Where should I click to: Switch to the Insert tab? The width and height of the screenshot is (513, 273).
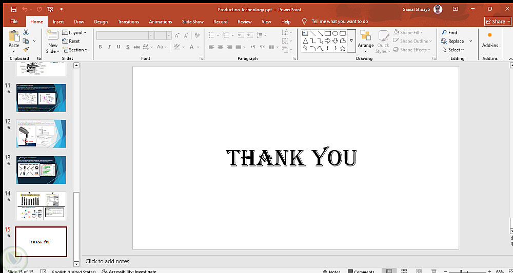58,22
